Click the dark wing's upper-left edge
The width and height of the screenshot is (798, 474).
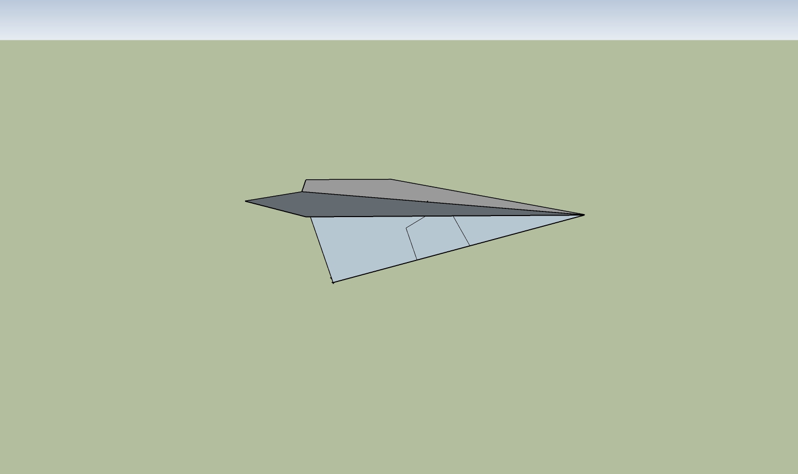pyautogui.click(x=274, y=197)
